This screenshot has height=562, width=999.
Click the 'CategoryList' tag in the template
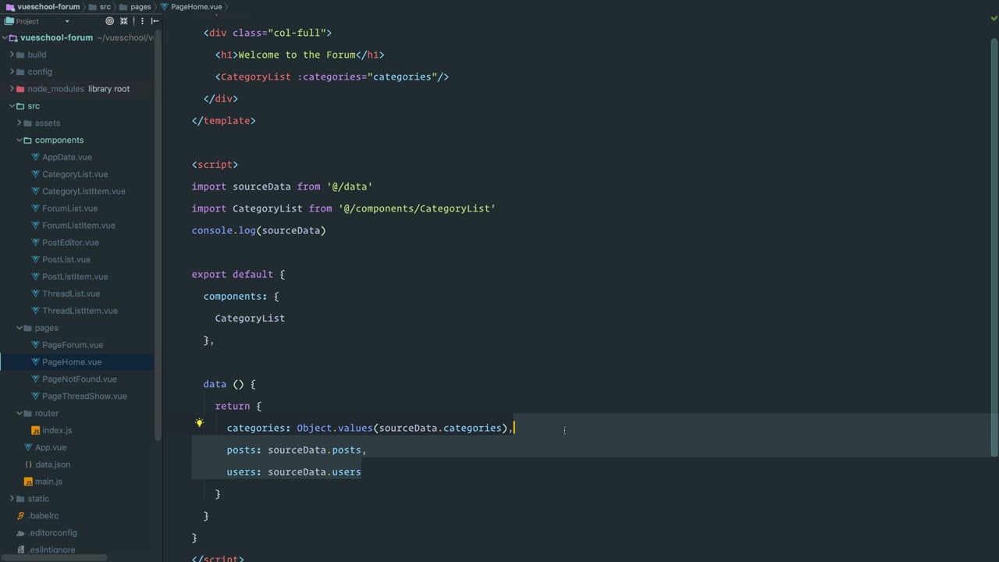[x=255, y=76]
